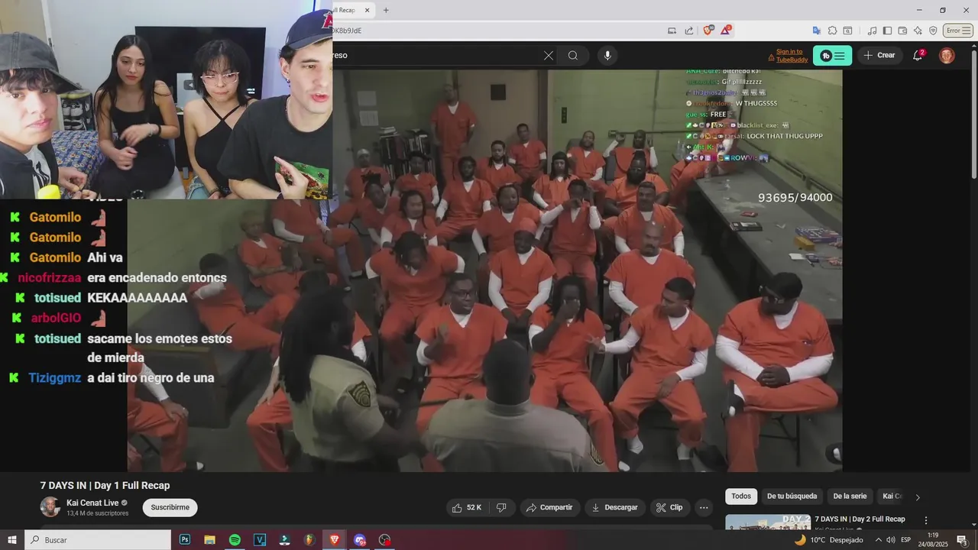Like the video with thumbs up

click(x=468, y=507)
